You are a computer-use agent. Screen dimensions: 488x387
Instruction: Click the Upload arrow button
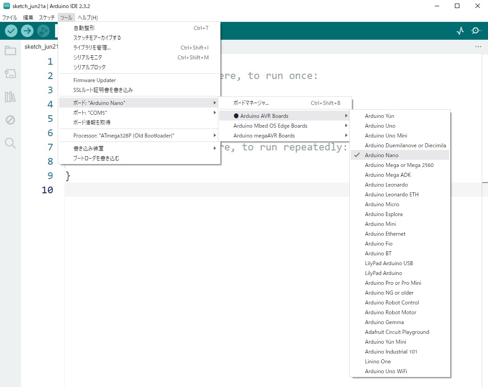click(x=27, y=31)
